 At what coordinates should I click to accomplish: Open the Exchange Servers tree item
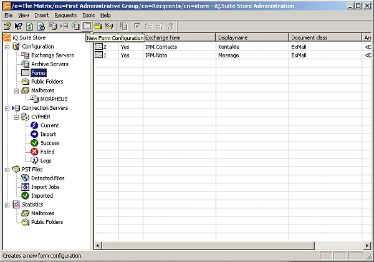(52, 56)
